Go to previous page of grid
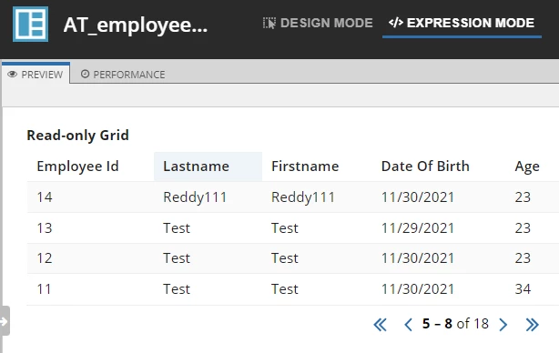This screenshot has height=353, width=559. [x=409, y=325]
